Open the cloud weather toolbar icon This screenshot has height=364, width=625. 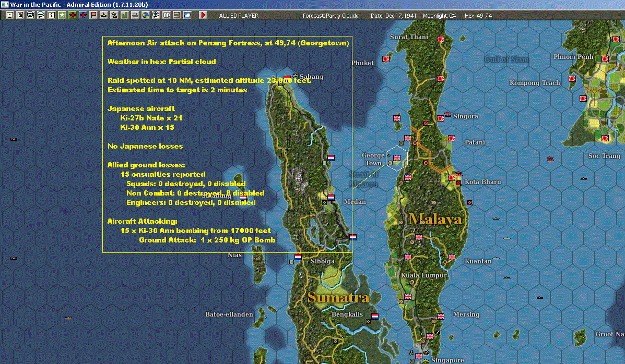pyautogui.click(x=187, y=15)
